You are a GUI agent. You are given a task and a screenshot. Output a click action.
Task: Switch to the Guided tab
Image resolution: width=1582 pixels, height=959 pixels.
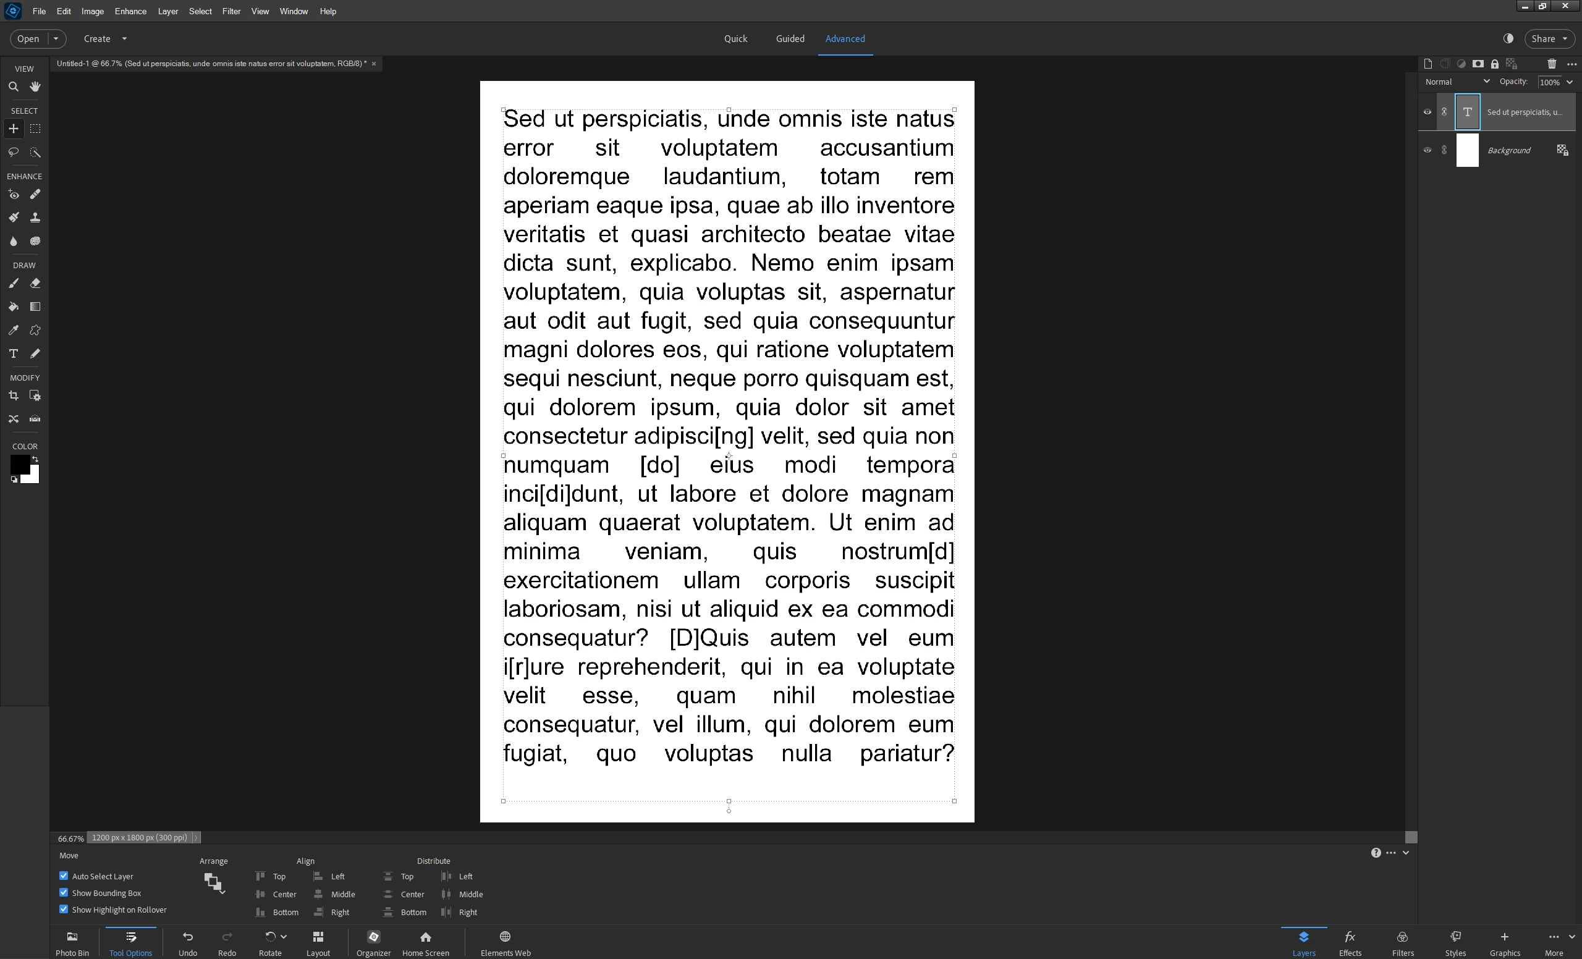[x=790, y=38]
